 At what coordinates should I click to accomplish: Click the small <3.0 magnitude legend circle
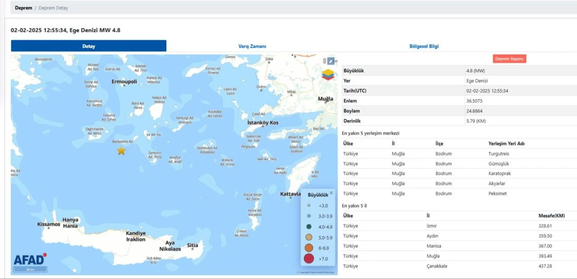point(309,206)
